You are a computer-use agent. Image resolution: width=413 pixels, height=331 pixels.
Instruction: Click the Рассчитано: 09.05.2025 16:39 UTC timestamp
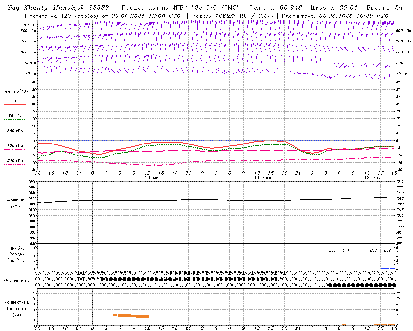pos(335,16)
